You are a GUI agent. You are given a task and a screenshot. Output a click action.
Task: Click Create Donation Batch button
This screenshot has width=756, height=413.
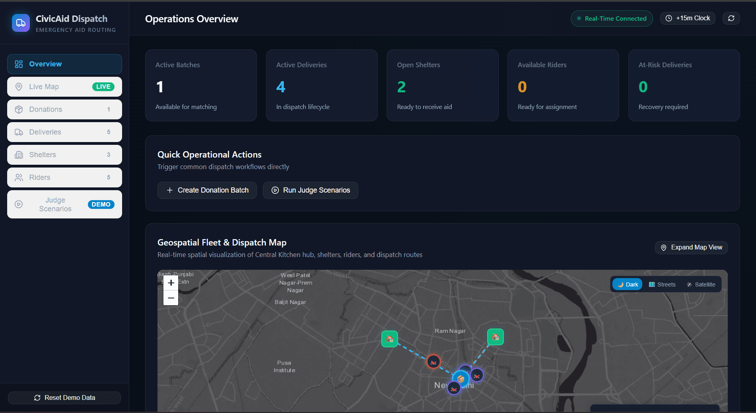[207, 190]
